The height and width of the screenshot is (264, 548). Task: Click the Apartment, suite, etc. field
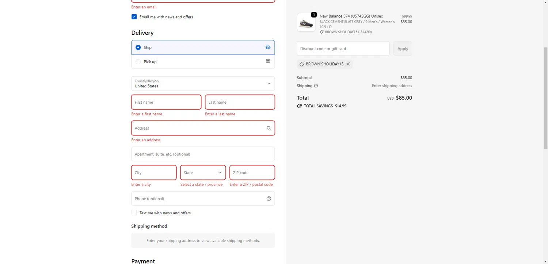click(x=203, y=154)
